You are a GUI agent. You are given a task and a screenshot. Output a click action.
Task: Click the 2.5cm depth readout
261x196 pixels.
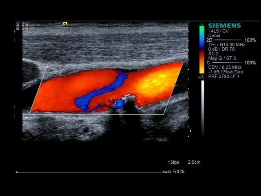[x=194, y=163]
